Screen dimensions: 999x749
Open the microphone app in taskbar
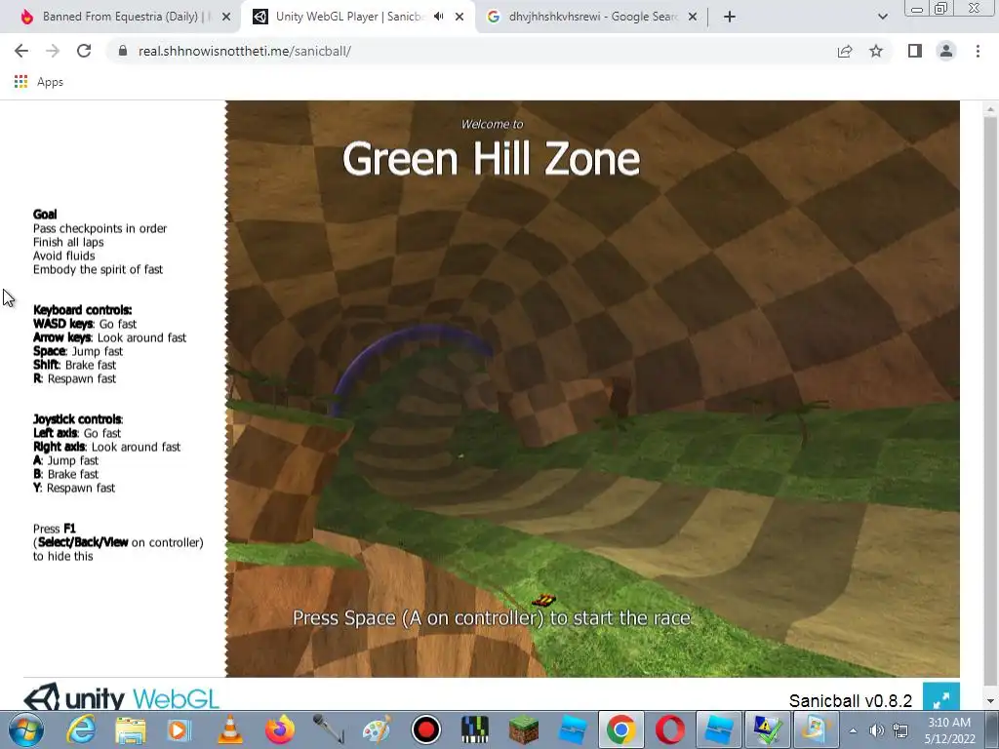click(328, 729)
